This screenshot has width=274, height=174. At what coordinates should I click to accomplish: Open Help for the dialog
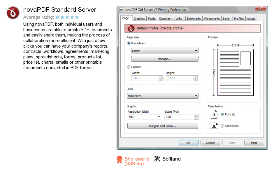(254, 143)
